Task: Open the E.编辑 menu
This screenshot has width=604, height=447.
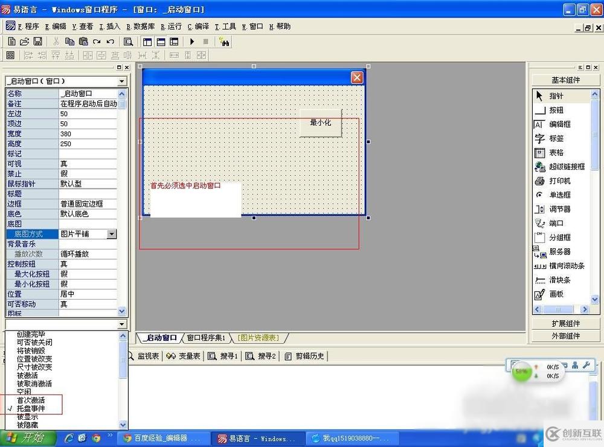Action: (56, 26)
